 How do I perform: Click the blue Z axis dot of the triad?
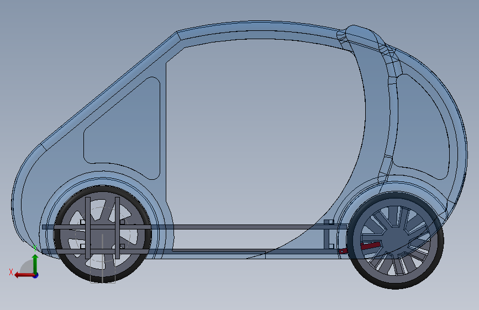tap(36, 275)
